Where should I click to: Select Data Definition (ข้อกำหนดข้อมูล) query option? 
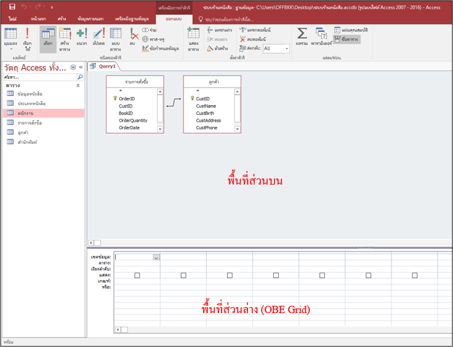(x=161, y=48)
